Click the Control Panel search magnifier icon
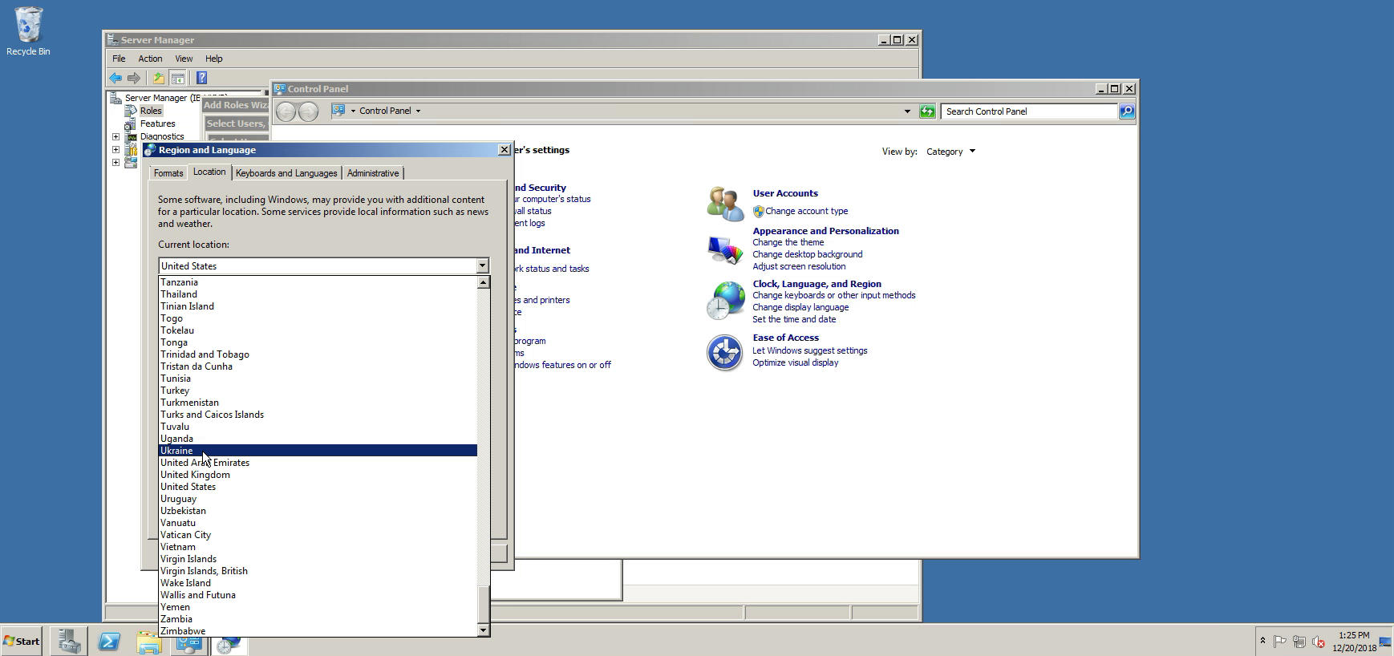 [x=1127, y=111]
